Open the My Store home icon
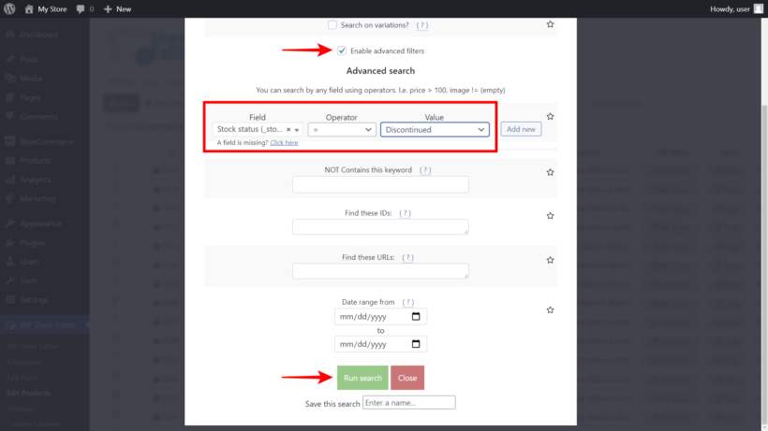This screenshot has height=431, width=768. click(29, 8)
